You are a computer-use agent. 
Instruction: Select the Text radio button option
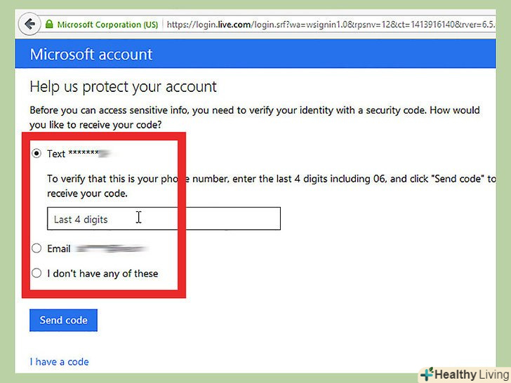[36, 154]
